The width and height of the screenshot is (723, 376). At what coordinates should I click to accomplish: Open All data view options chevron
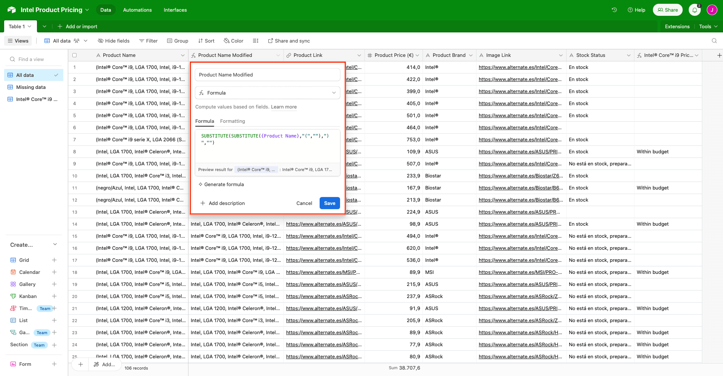(86, 41)
